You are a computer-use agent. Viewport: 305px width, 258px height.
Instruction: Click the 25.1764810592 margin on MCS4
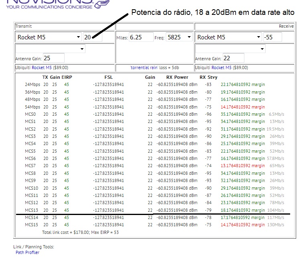tap(243, 143)
